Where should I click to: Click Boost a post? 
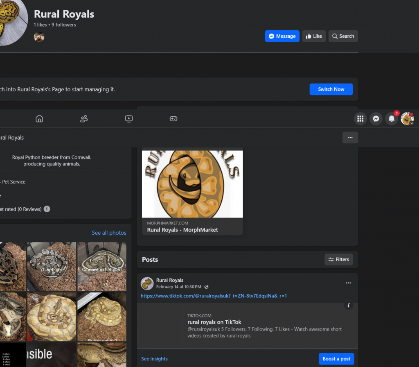click(336, 359)
